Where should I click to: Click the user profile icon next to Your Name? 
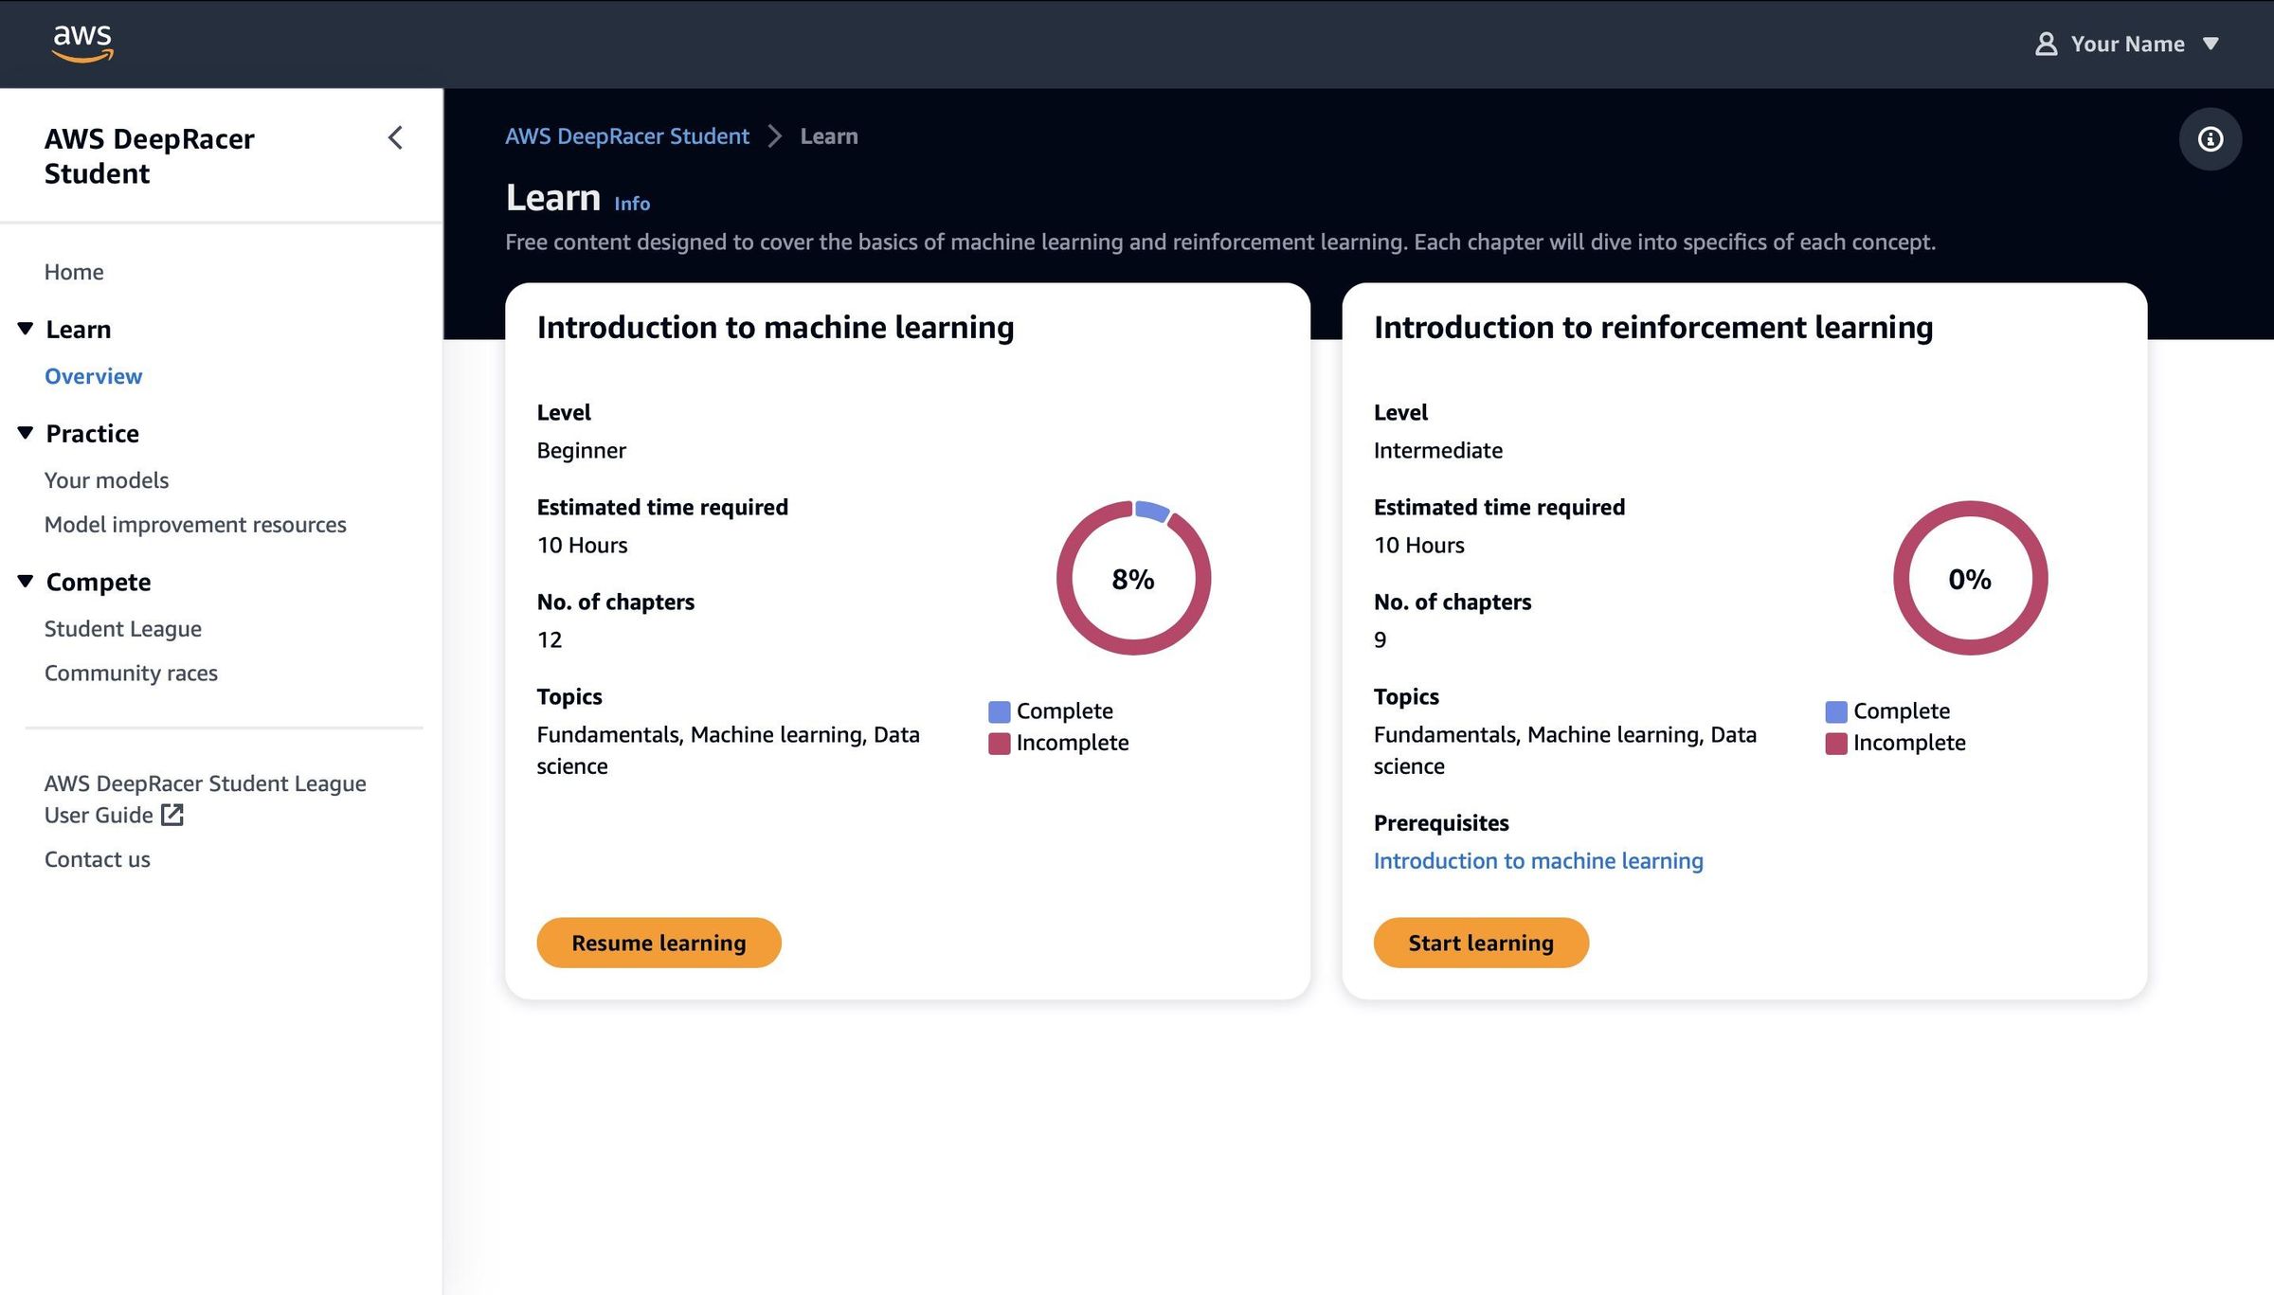[2046, 44]
